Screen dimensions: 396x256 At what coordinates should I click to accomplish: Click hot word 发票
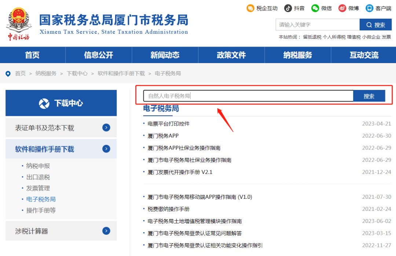coord(386,37)
